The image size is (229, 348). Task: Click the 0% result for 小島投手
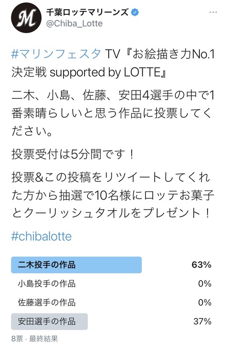[x=205, y=284]
